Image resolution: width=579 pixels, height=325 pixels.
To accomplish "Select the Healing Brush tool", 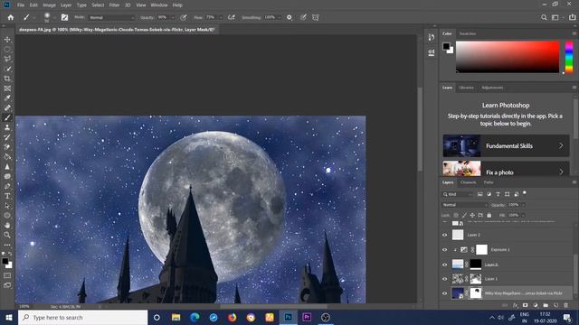I will coord(7,108).
